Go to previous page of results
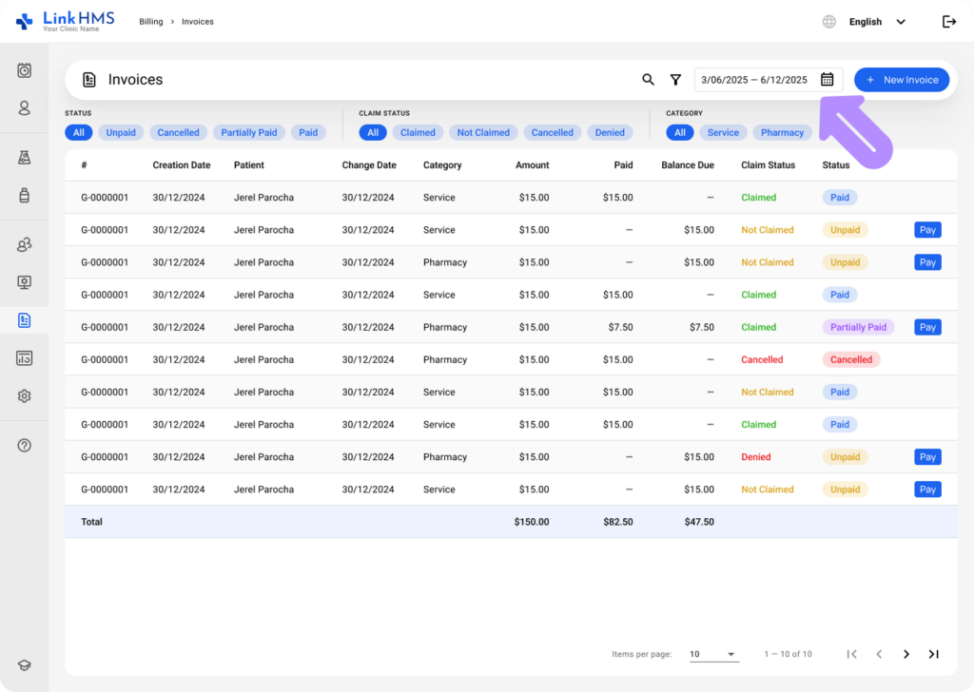This screenshot has height=692, width=974. coord(879,654)
